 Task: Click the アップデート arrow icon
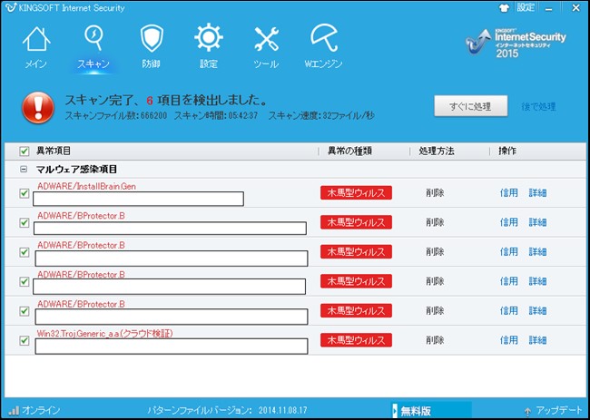(x=527, y=411)
